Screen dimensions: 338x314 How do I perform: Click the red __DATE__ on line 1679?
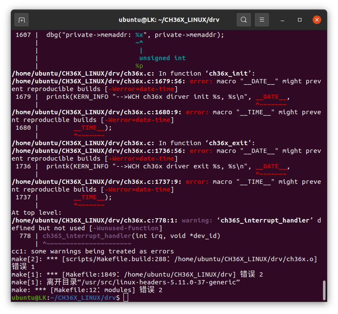click(x=271, y=97)
